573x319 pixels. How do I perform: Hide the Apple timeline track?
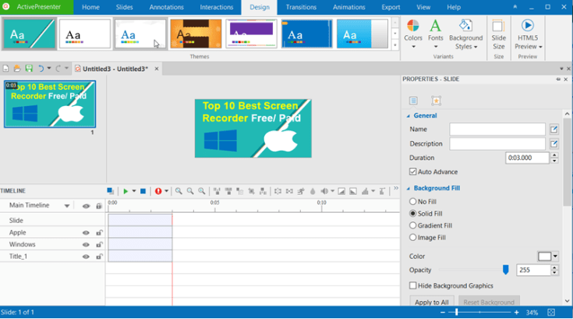pyautogui.click(x=86, y=232)
